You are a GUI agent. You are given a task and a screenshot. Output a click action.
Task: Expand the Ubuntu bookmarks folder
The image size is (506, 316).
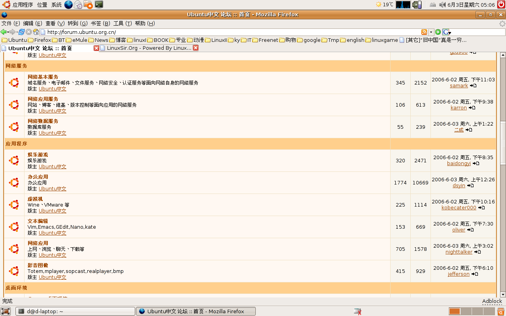(x=14, y=40)
